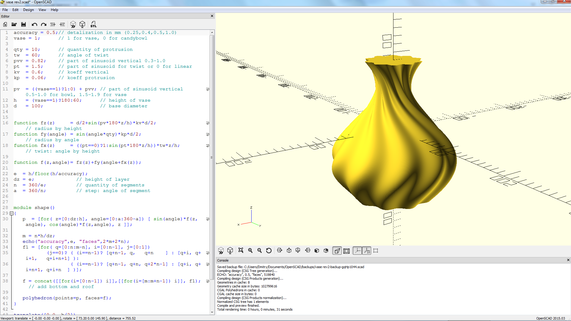Unindent the selected code lines
The width and height of the screenshot is (571, 321).
point(53,24)
